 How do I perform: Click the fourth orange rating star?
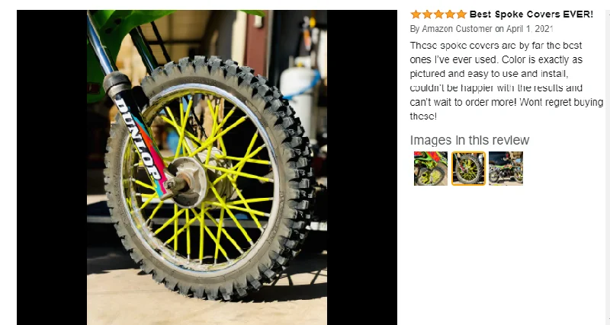[x=450, y=14]
